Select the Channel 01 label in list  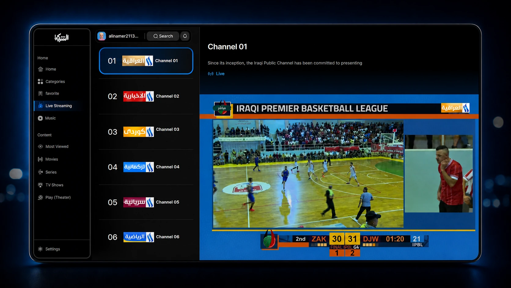coord(167,61)
